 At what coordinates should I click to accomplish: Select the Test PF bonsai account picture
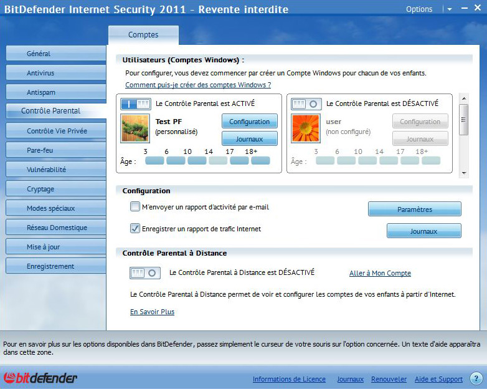coord(135,128)
